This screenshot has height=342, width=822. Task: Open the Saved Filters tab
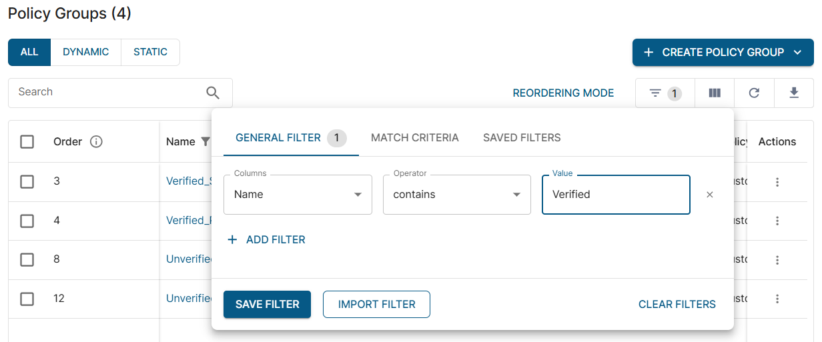click(x=522, y=138)
